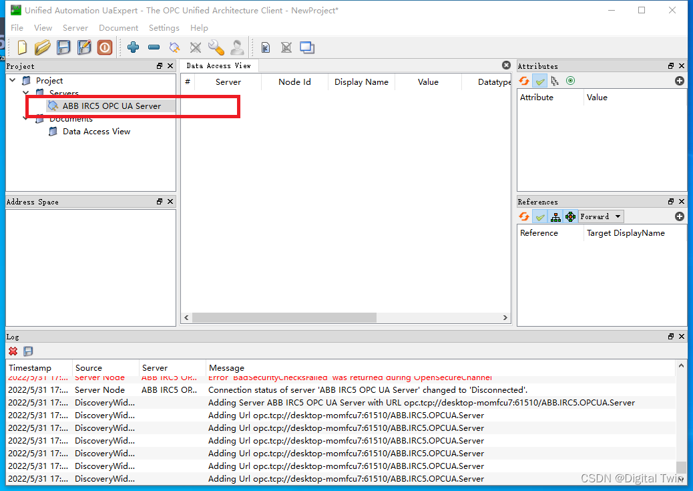Image resolution: width=693 pixels, height=491 pixels.
Task: Save the project with the floppy disk icon
Action: [x=63, y=47]
